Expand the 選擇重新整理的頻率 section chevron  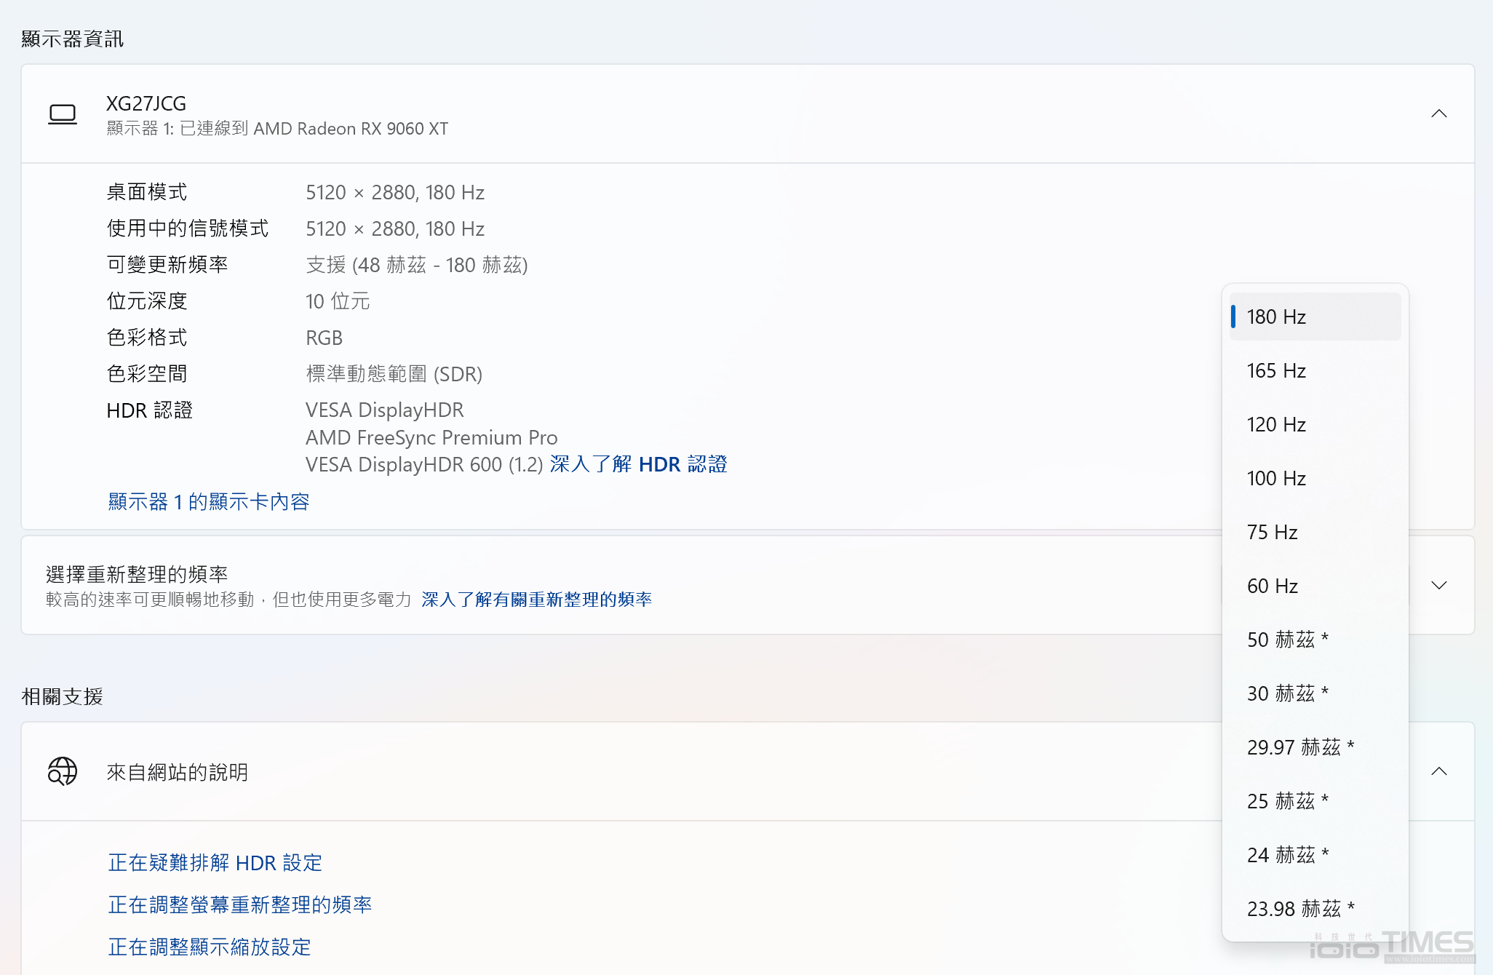coord(1440,585)
